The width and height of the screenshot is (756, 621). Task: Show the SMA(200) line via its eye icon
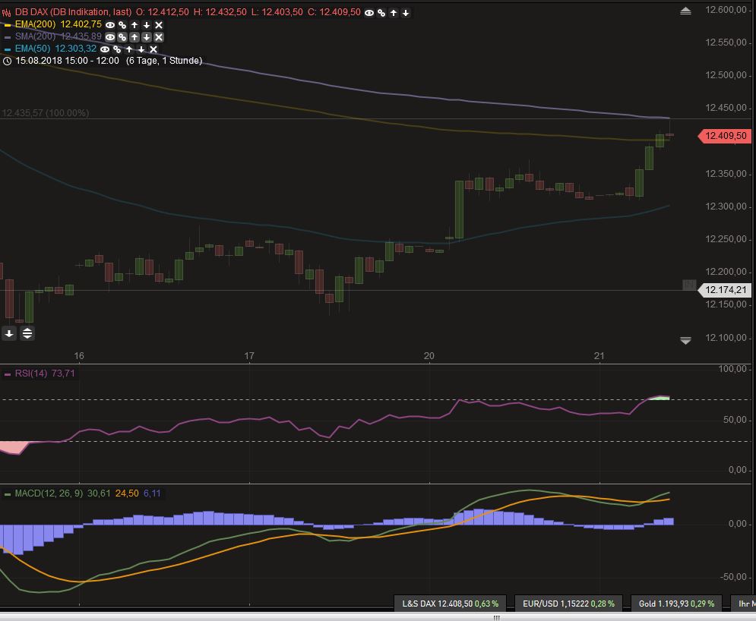pyautogui.click(x=109, y=36)
